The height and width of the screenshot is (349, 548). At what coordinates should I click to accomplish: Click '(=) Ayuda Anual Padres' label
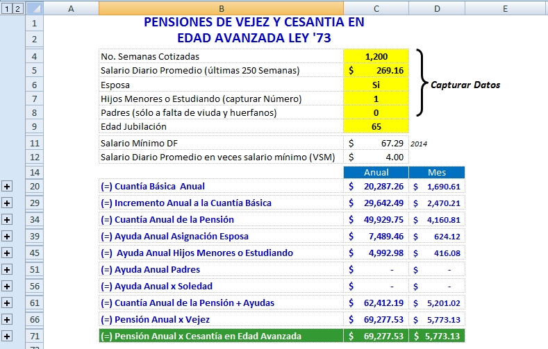150,270
